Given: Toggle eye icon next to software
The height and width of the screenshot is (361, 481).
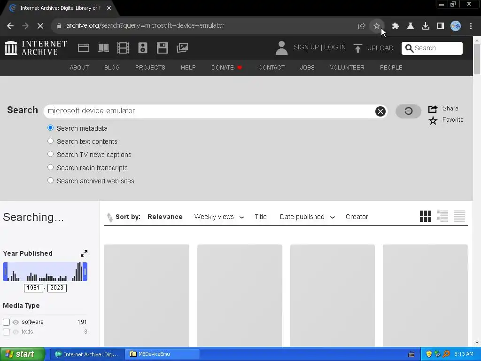Looking at the screenshot, I should coord(16,322).
